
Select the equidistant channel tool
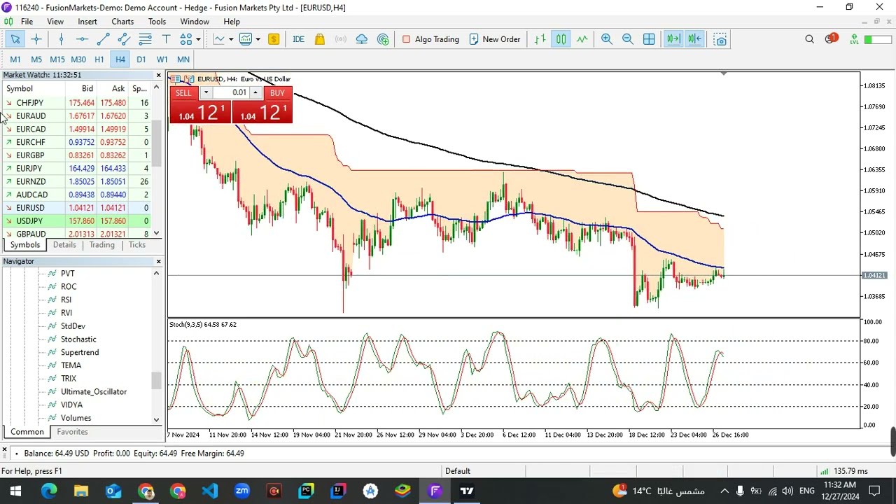(124, 39)
